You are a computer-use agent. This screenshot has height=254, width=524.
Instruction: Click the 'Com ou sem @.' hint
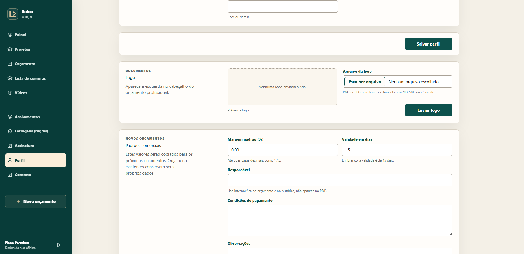239,17
